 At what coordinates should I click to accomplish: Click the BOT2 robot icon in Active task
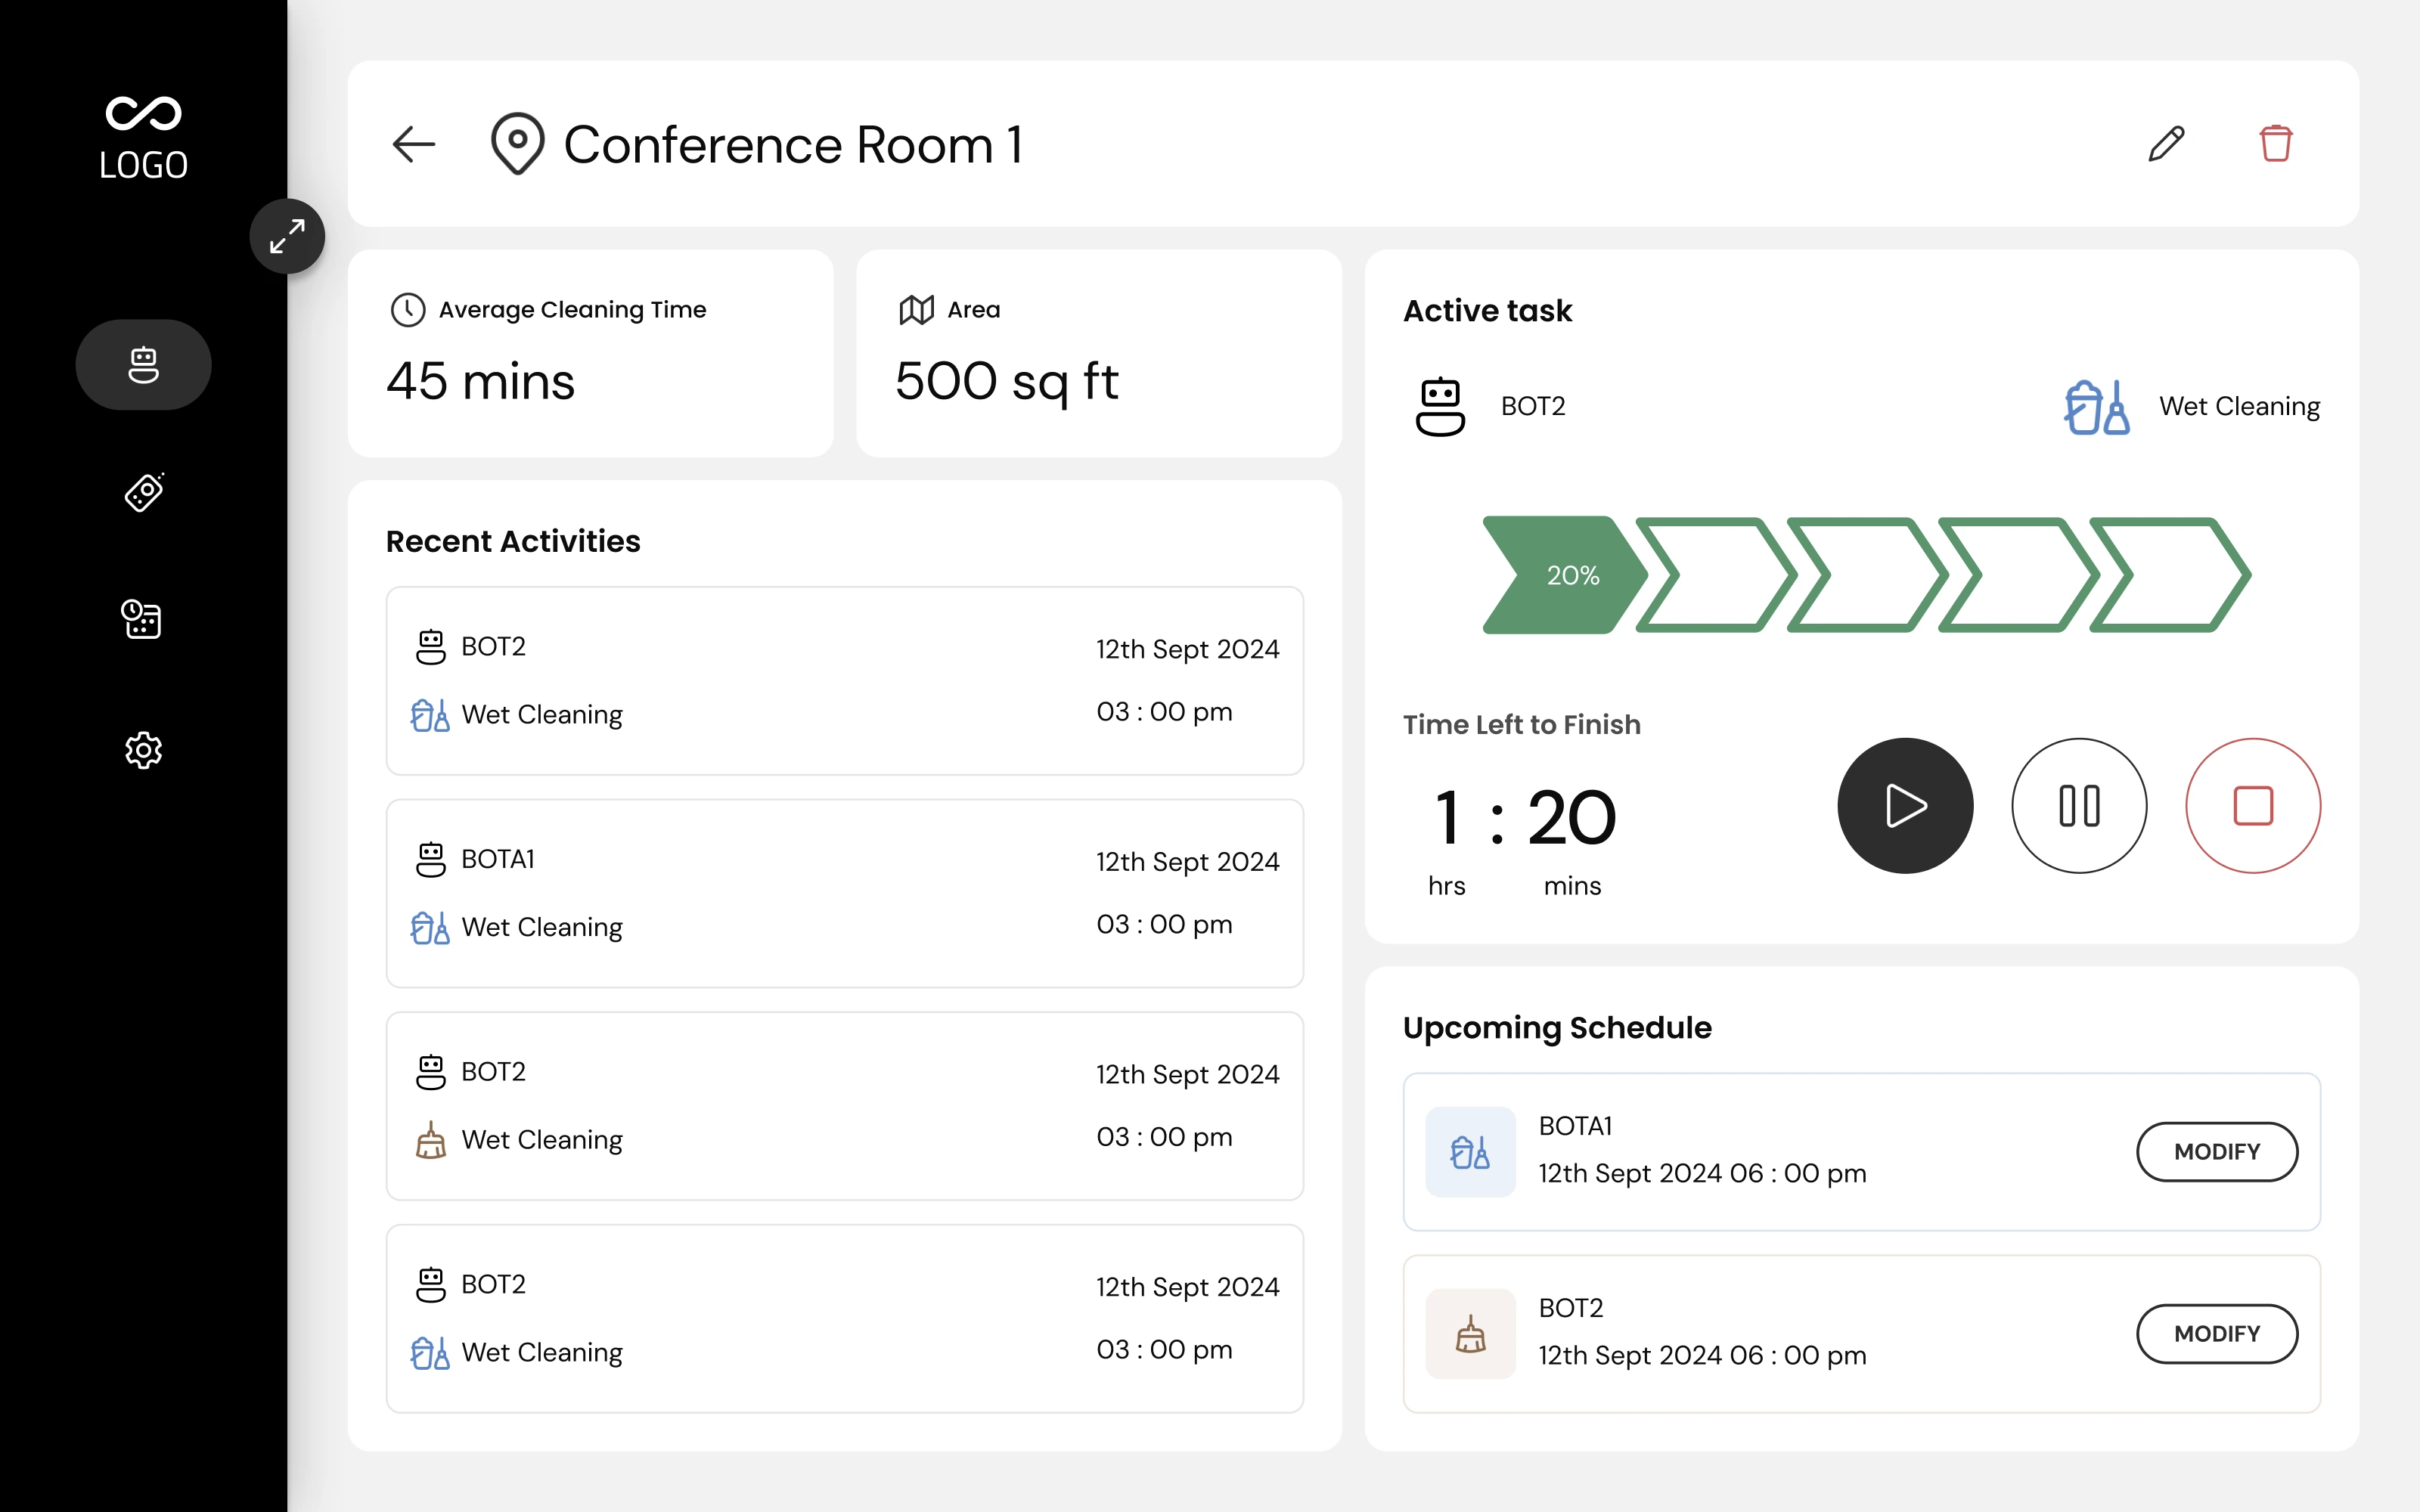click(1440, 406)
